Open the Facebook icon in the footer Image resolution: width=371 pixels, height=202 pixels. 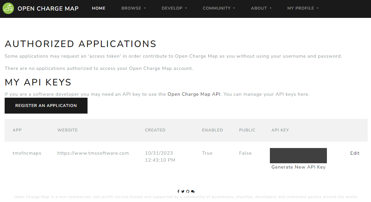[x=178, y=191]
